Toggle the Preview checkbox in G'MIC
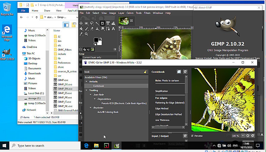Image resolution: width=266 pixels, height=152 pixels. click(x=193, y=136)
